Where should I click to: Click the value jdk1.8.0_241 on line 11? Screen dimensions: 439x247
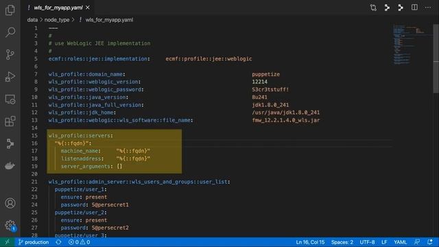point(270,105)
